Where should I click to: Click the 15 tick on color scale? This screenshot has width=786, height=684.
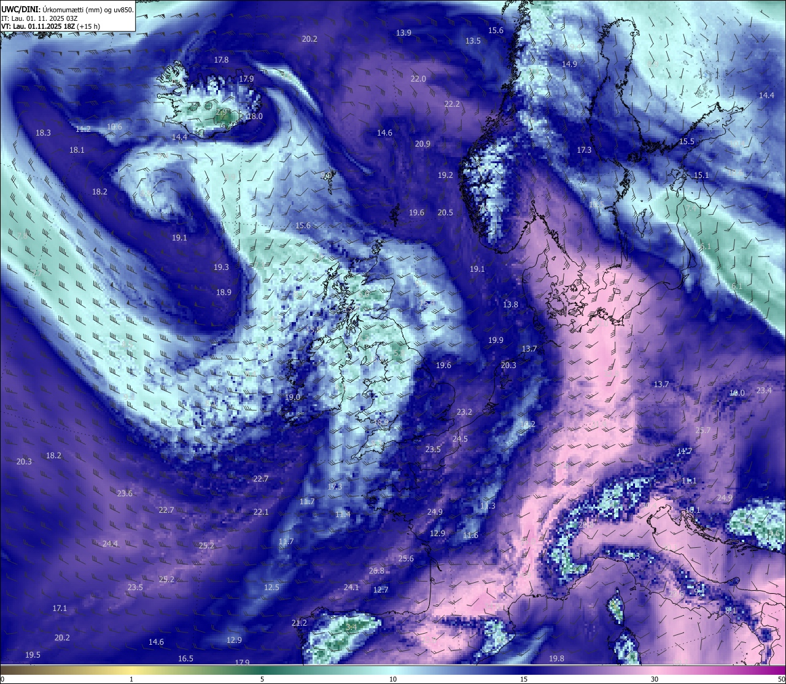(x=524, y=679)
